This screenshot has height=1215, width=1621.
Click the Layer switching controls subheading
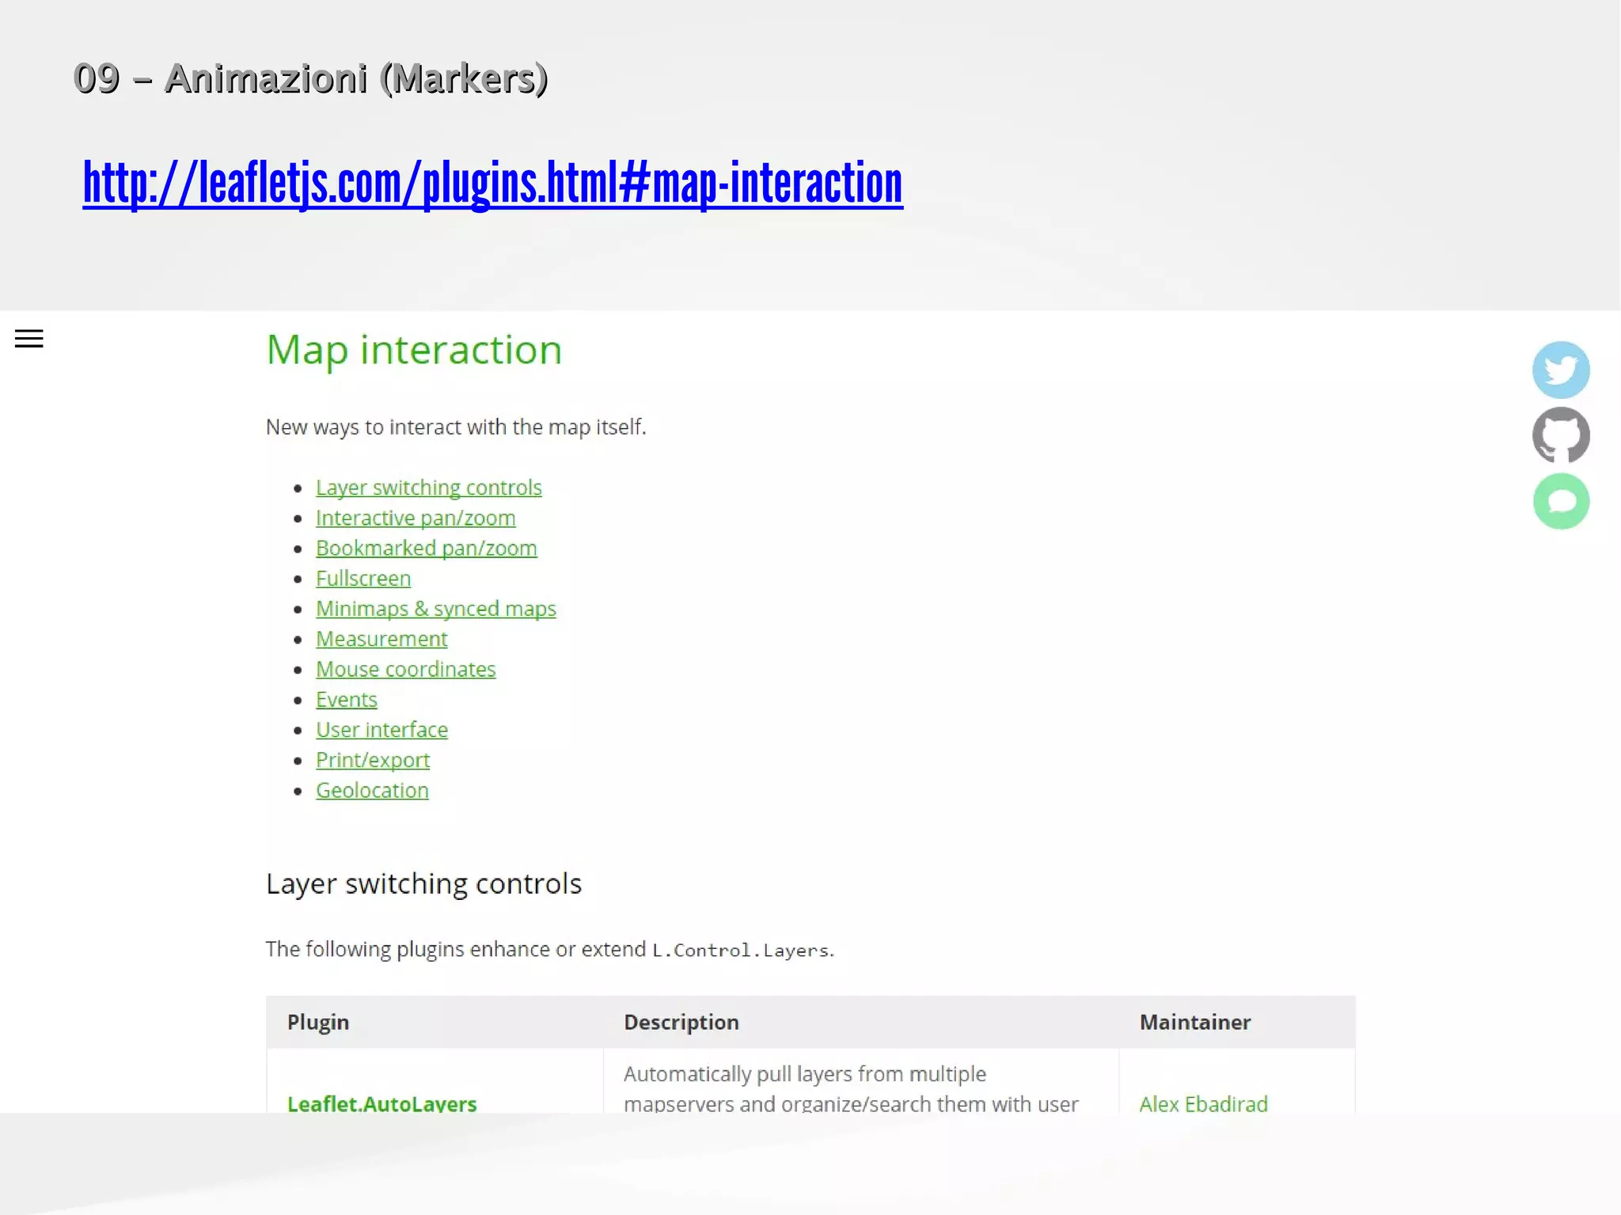(423, 883)
